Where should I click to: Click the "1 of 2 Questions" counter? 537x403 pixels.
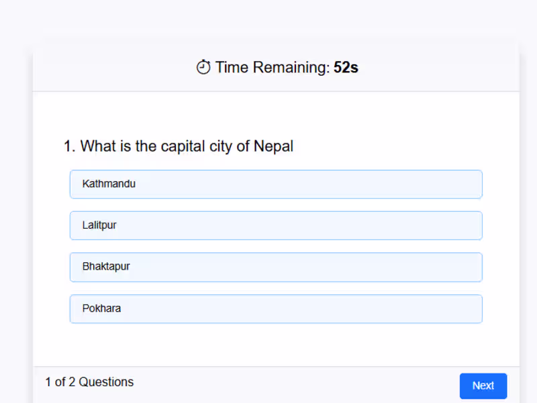pyautogui.click(x=89, y=382)
